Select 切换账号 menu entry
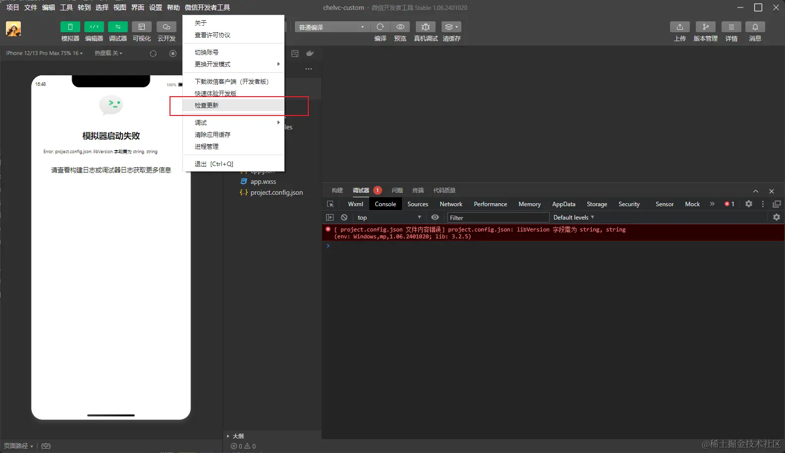The width and height of the screenshot is (785, 453). click(x=233, y=53)
